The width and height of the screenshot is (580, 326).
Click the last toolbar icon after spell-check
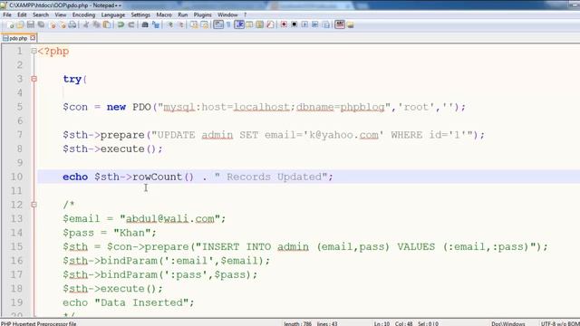tap(350, 24)
